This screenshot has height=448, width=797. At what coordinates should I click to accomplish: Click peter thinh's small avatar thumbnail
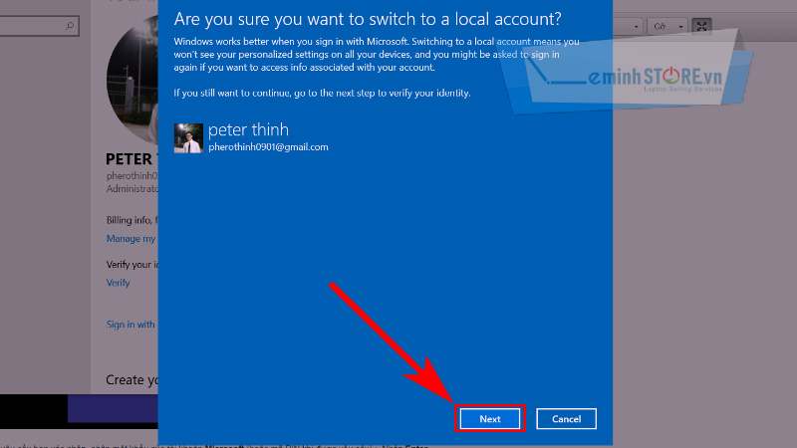(x=187, y=138)
